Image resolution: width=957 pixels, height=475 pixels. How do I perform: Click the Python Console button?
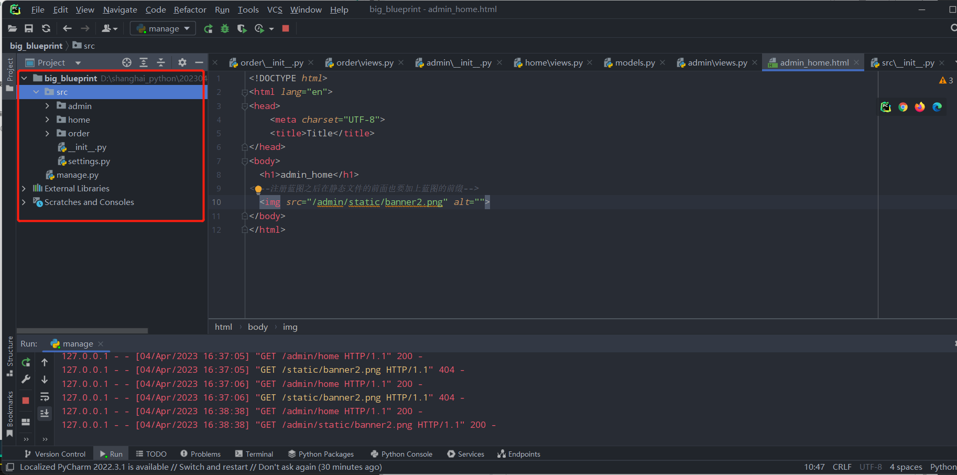401,454
